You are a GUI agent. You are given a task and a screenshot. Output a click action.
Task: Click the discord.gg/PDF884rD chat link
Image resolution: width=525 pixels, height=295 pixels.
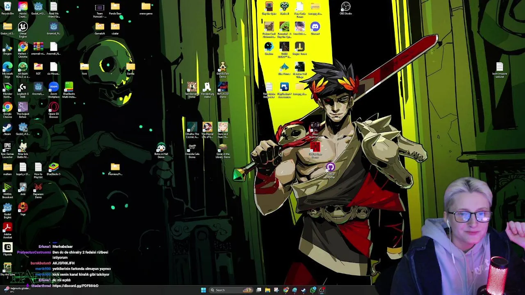[75, 286]
